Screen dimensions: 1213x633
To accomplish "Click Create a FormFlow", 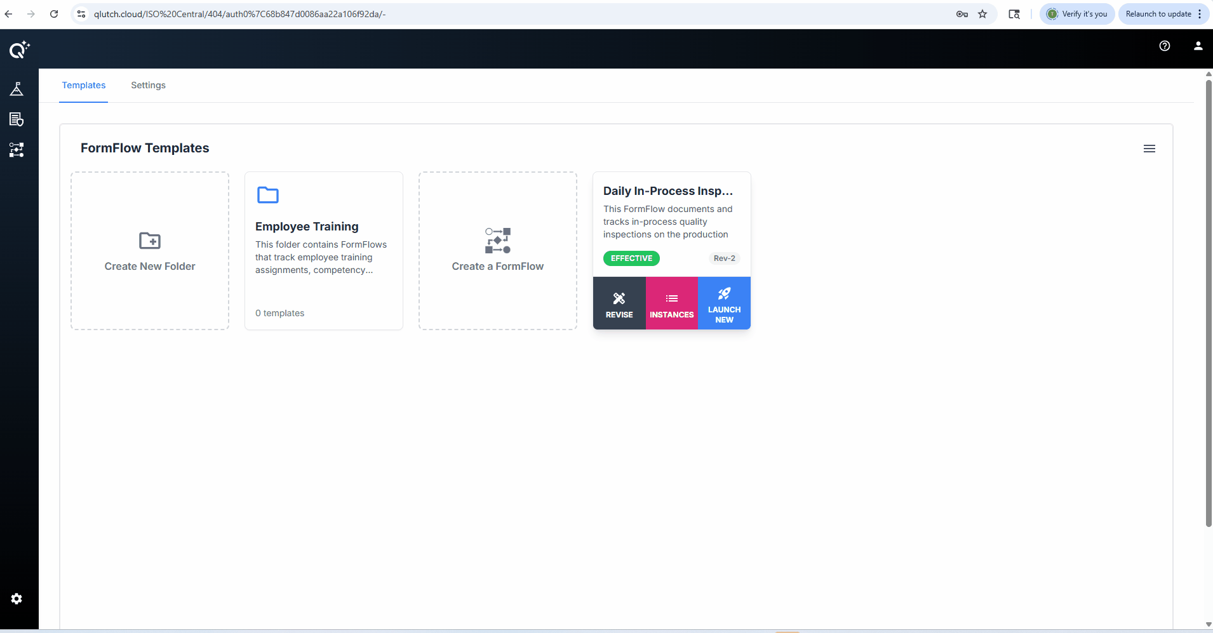I will tap(497, 250).
